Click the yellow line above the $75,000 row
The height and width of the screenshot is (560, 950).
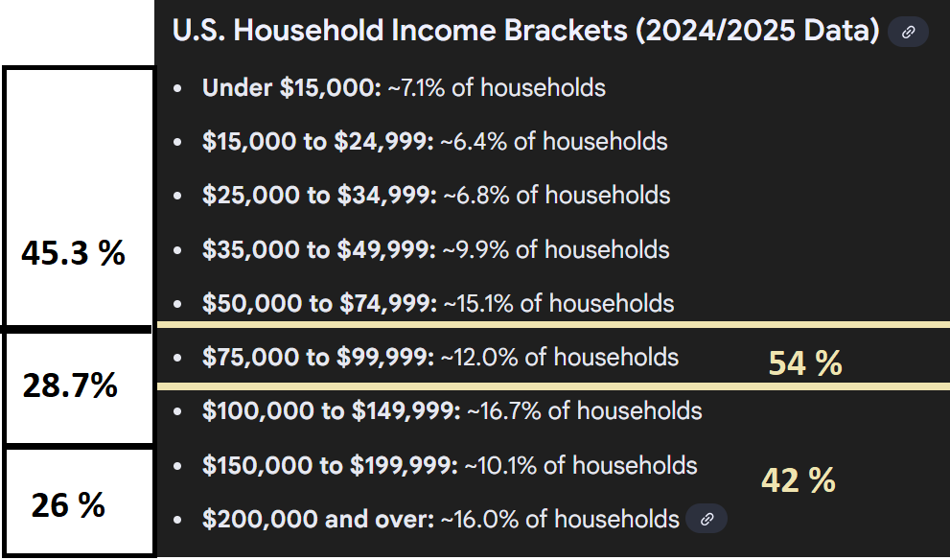click(x=551, y=326)
